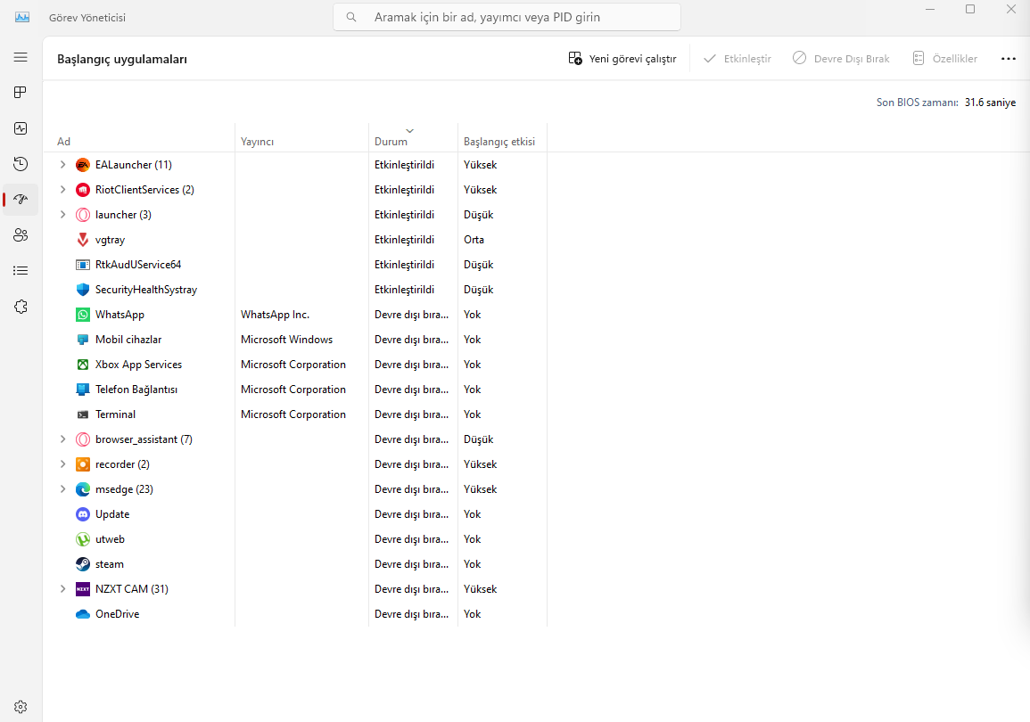Click the Orta impact value for vgtray

(x=474, y=240)
